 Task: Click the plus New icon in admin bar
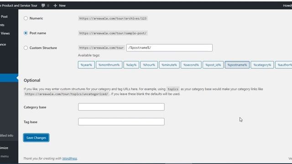tap(60, 5)
